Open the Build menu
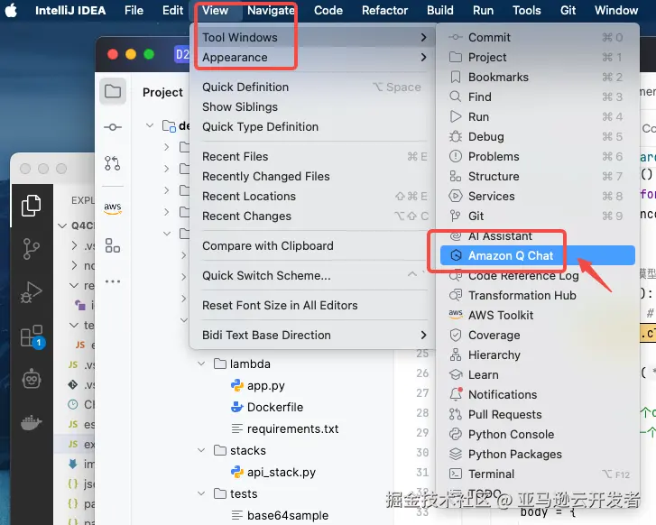 coord(440,10)
